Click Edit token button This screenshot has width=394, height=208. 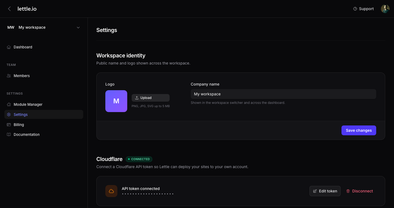[325, 191]
